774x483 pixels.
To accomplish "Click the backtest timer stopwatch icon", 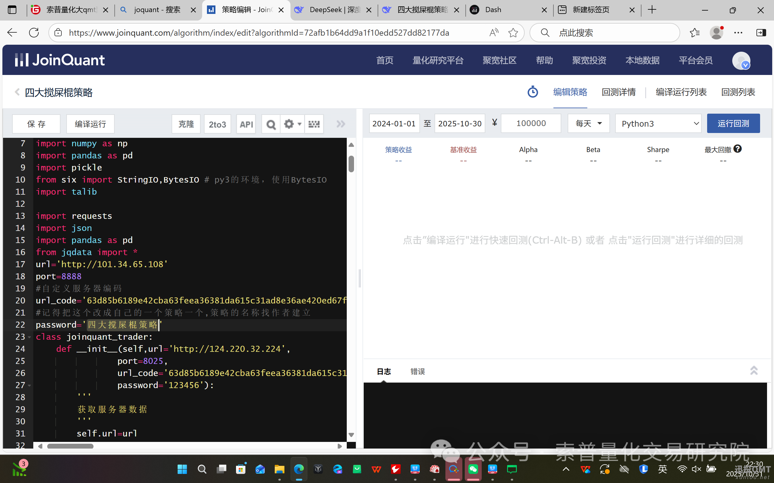I will 533,92.
